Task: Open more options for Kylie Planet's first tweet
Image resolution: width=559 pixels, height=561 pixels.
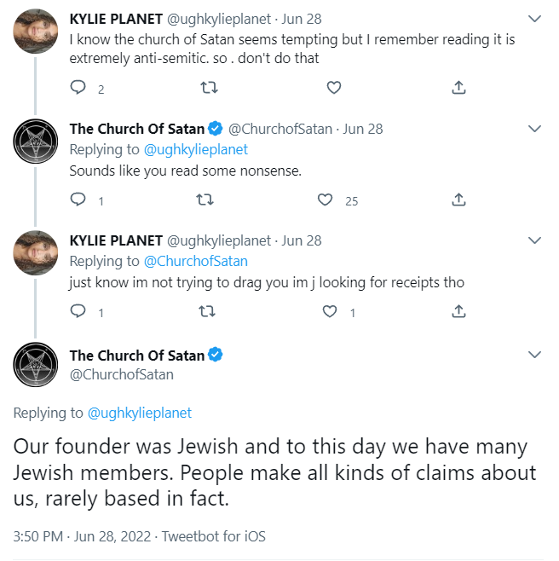Action: (534, 18)
